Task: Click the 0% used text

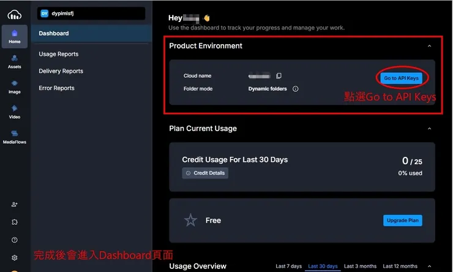Action: (410, 173)
